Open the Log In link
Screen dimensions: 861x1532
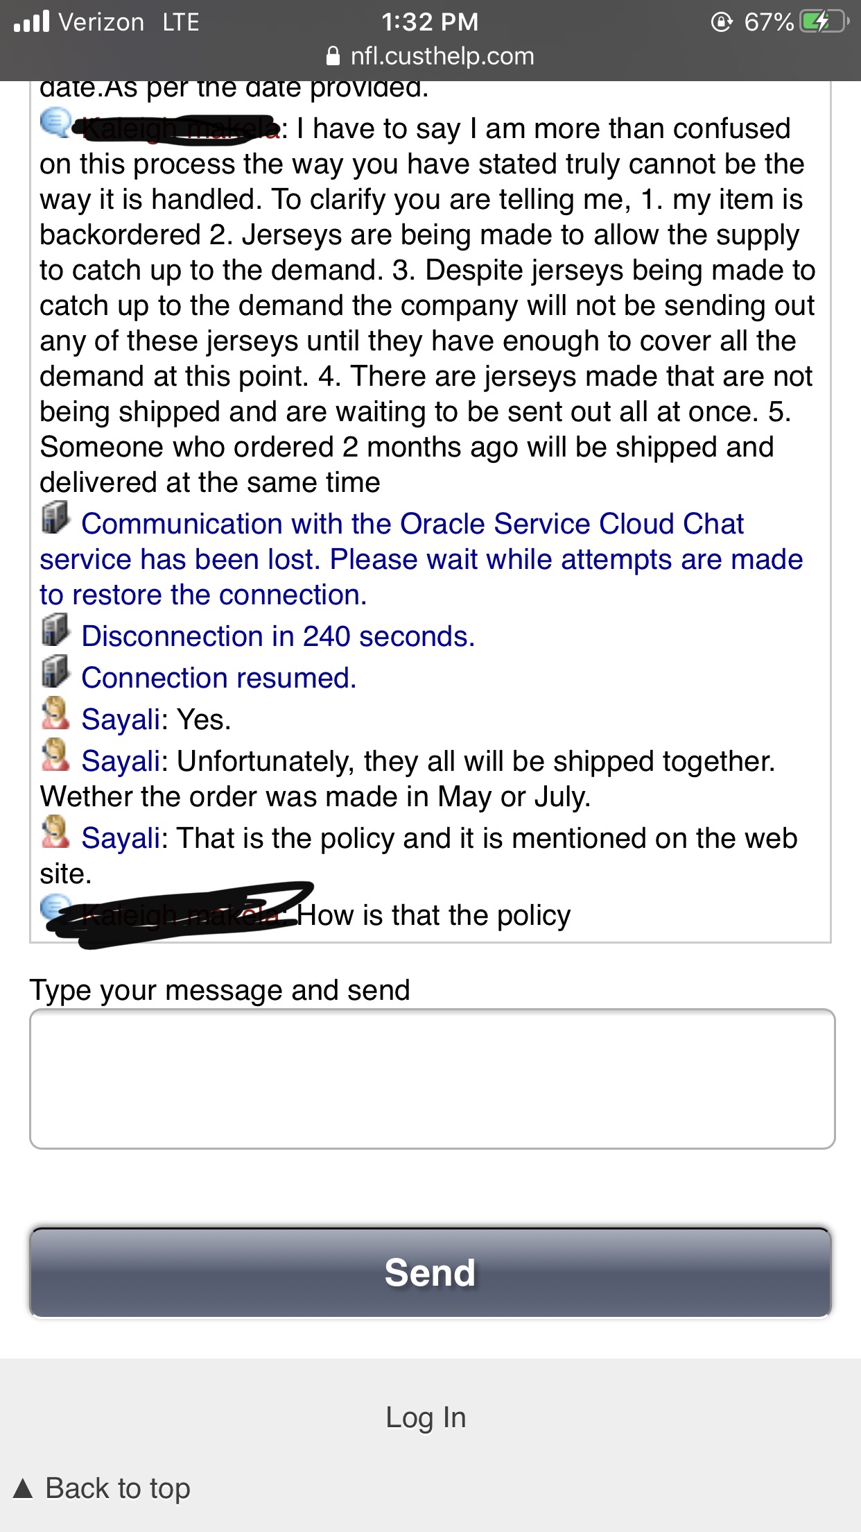click(426, 1417)
